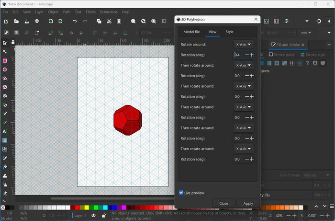Click the Zoom drawing icon in toolbar
Image resolution: width=335 pixels, height=221 pixels.
click(144, 21)
